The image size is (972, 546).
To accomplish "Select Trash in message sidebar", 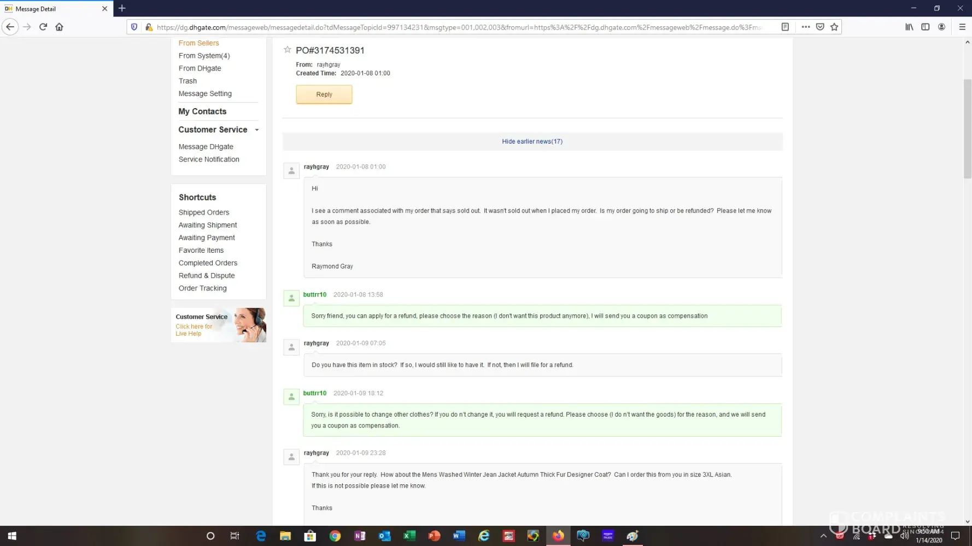I will click(188, 81).
